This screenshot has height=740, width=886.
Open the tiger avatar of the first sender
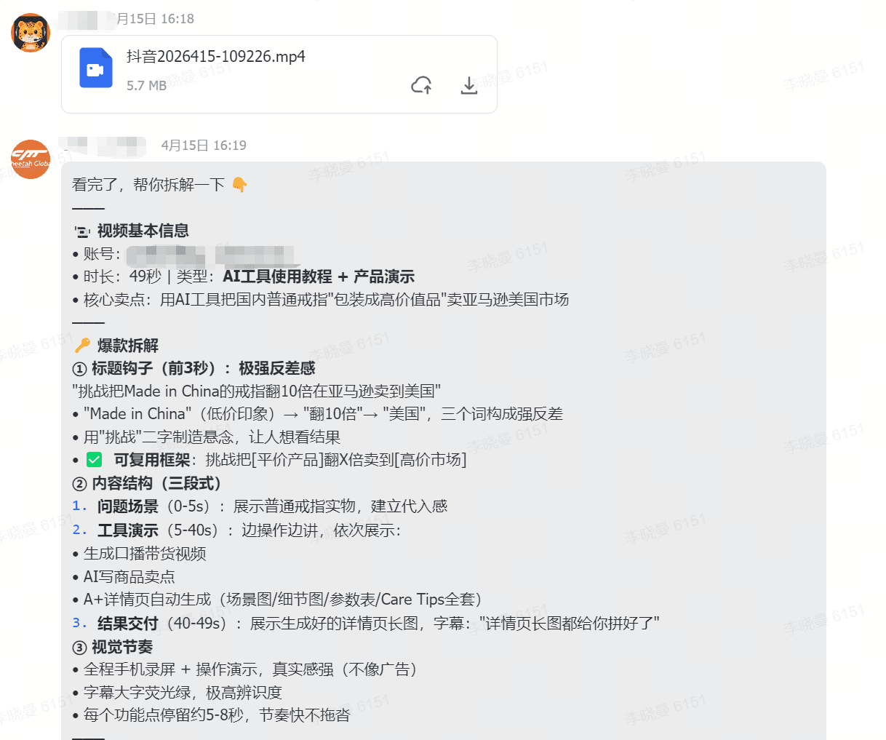[x=30, y=32]
